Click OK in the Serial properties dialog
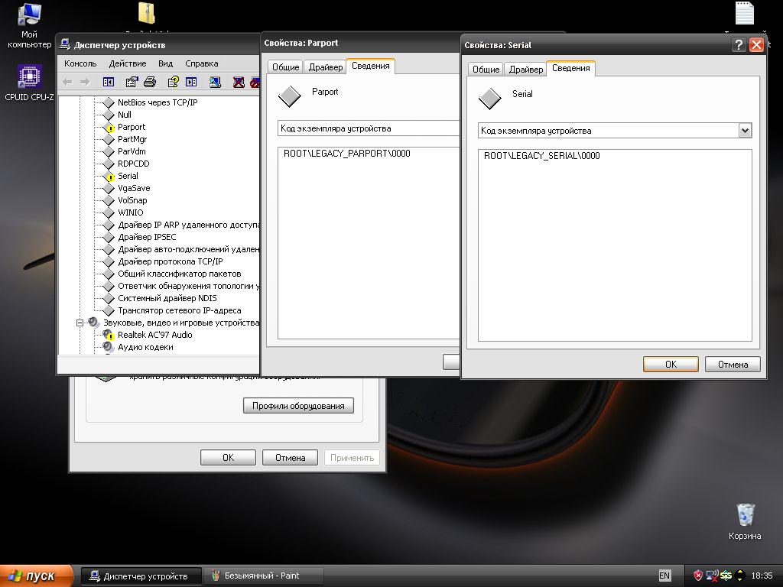The height and width of the screenshot is (587, 783). tap(671, 364)
